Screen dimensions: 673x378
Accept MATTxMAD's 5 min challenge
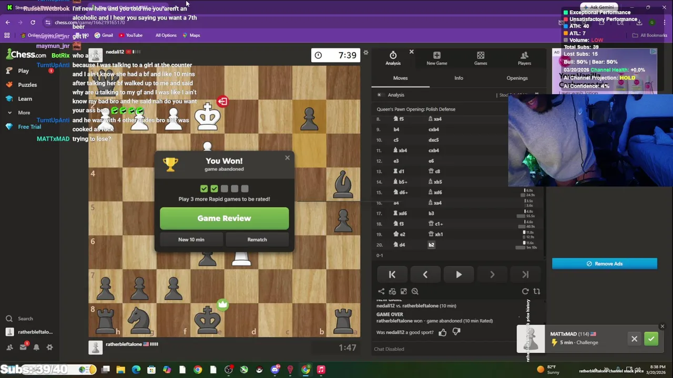click(651, 339)
